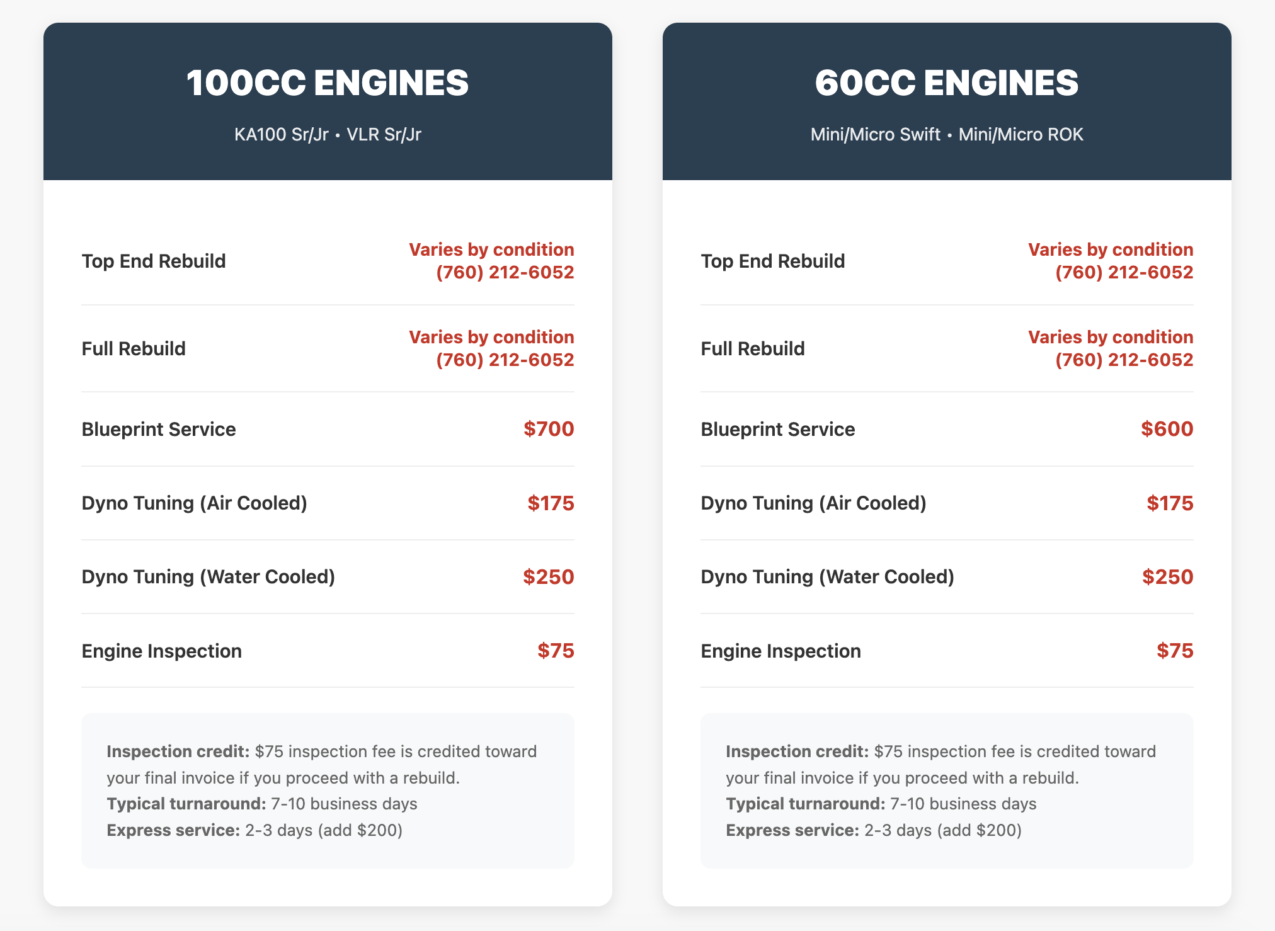Click 100cc Dyno Tuning (Air Cooled) label
Screen dimensions: 1275x931
point(195,503)
